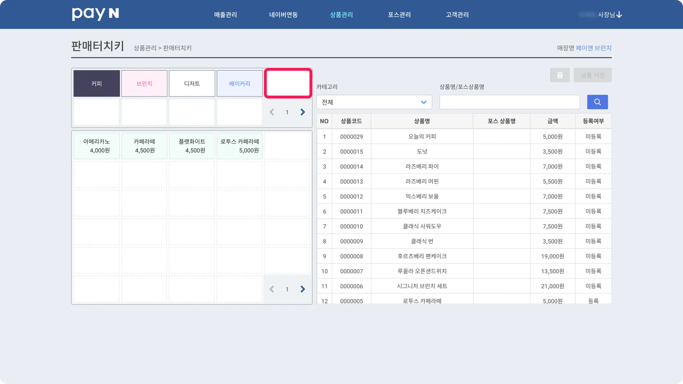
Task: Select the 베이커리 category key
Action: click(x=239, y=84)
